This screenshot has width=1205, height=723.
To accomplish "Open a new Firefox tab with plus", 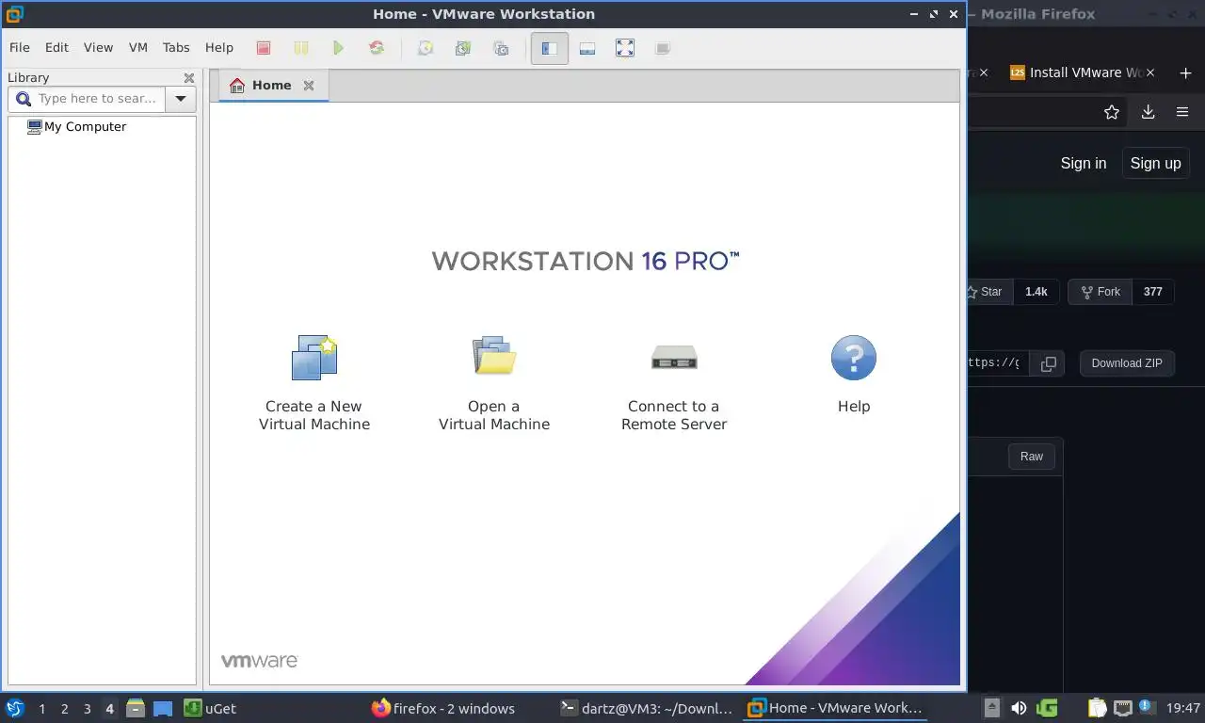I will (x=1185, y=72).
